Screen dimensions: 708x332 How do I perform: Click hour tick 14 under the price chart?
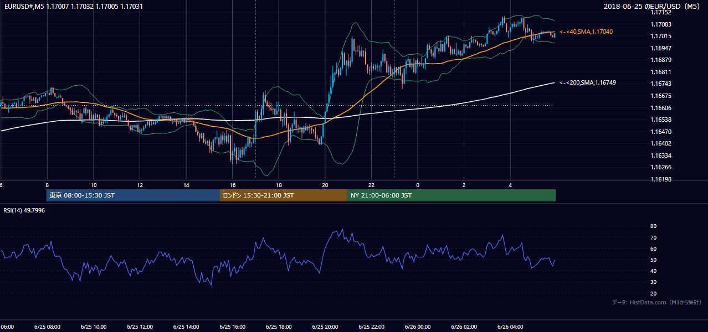point(186,185)
